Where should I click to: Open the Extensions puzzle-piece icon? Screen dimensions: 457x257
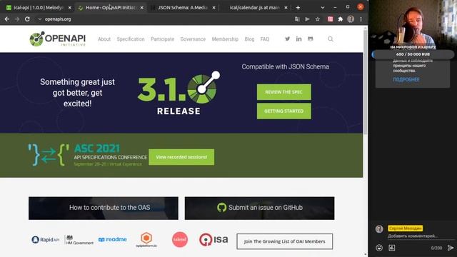(x=340, y=19)
